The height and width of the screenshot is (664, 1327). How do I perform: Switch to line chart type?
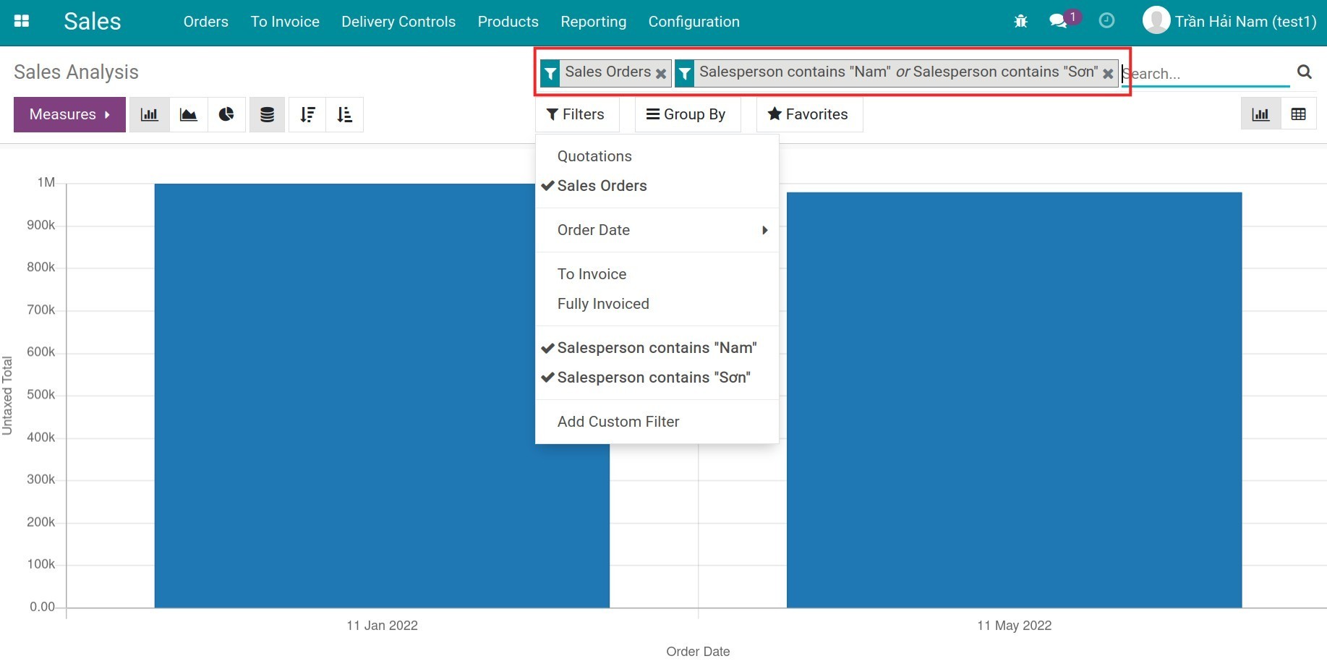coord(188,114)
